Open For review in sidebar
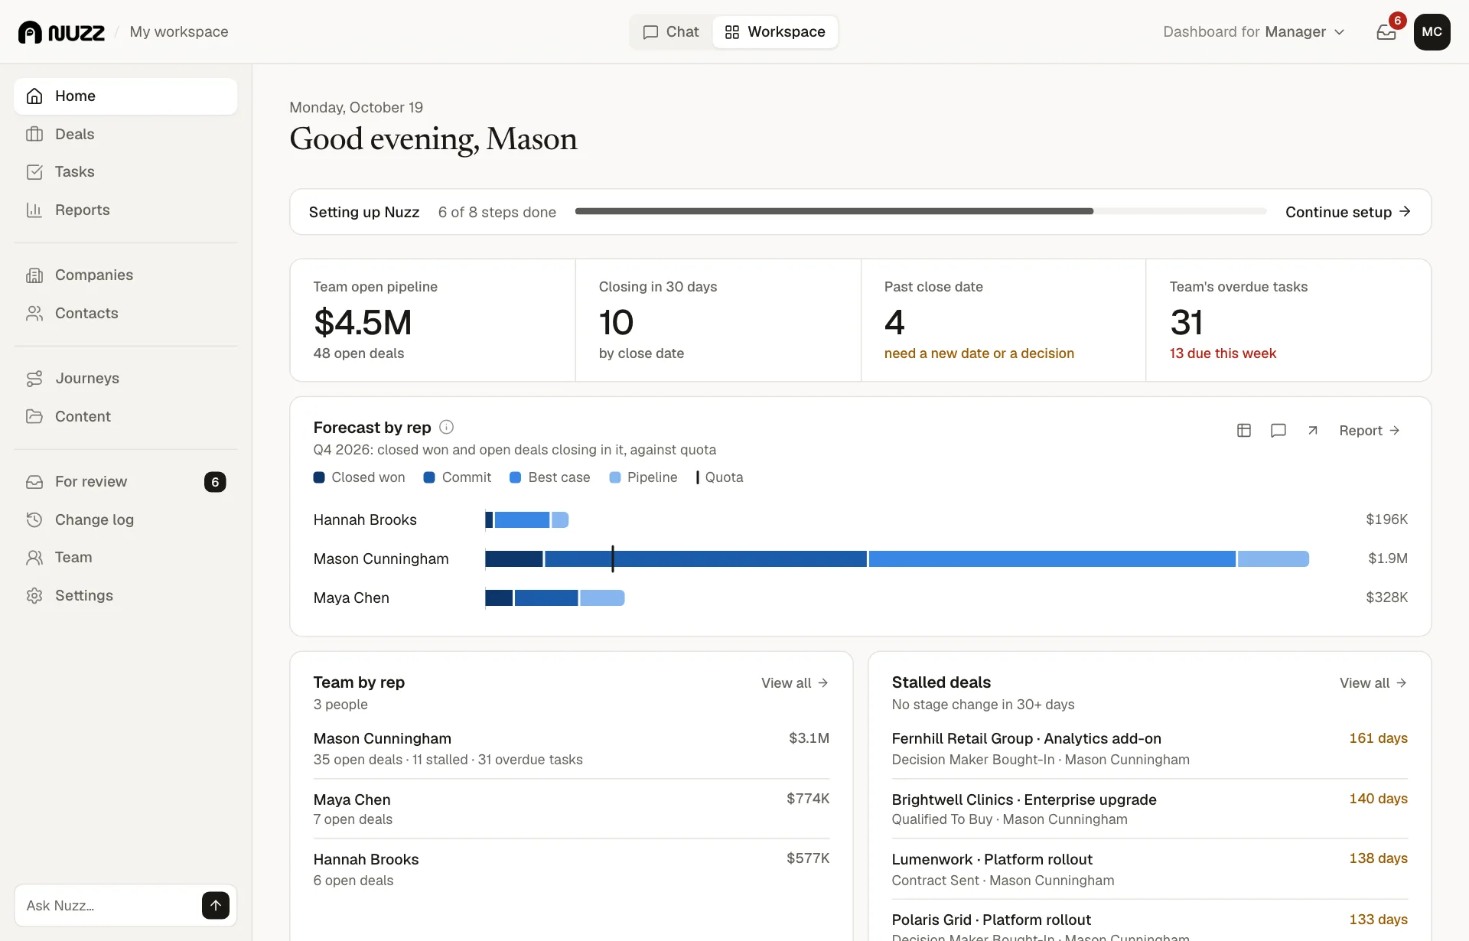Viewport: 1469px width, 941px height. [125, 481]
